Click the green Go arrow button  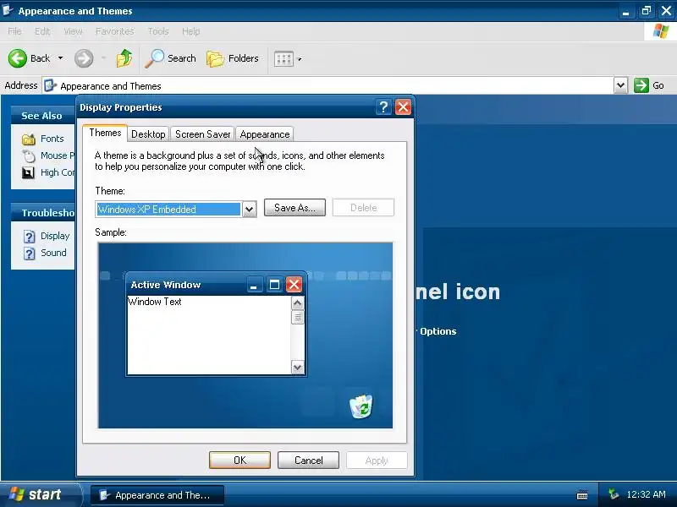[x=641, y=85]
